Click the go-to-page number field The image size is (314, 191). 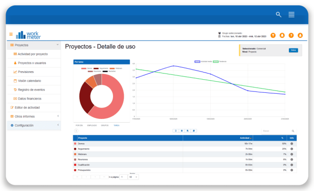[124, 177]
